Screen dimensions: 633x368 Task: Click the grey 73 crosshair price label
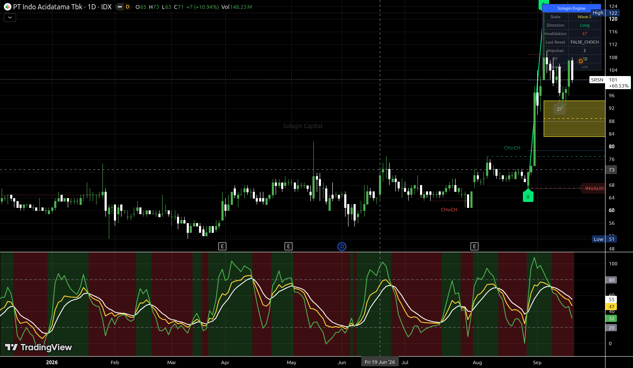[611, 170]
